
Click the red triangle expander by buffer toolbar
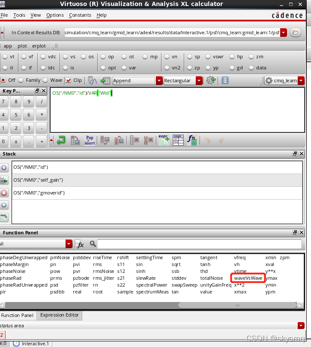tap(51, 140)
